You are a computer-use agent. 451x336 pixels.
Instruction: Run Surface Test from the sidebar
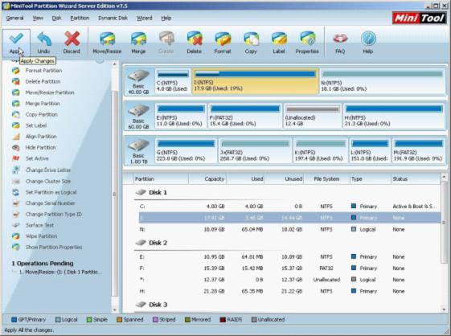[x=39, y=225]
